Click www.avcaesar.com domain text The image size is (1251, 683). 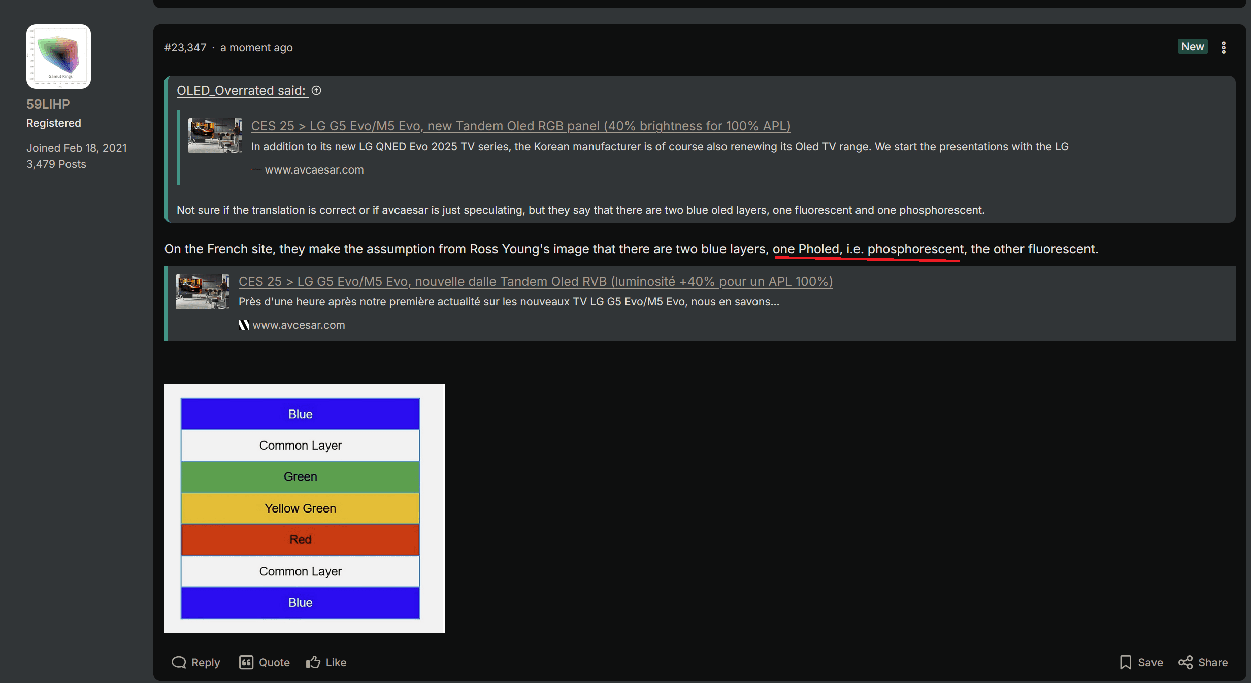[x=314, y=170]
